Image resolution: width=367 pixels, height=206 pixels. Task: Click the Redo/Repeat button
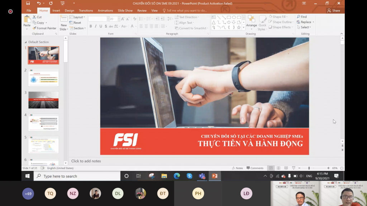(x=51, y=3)
